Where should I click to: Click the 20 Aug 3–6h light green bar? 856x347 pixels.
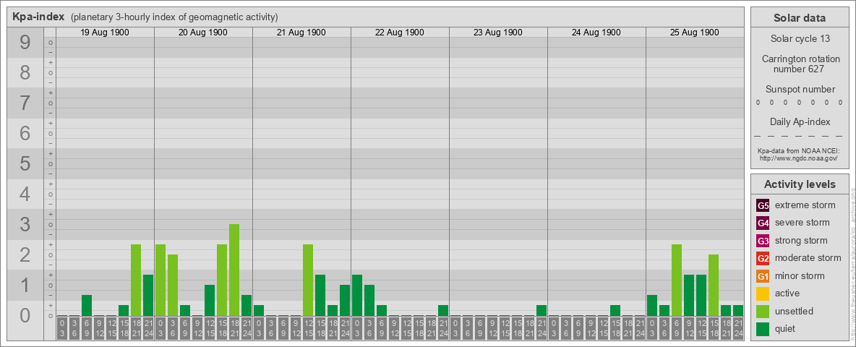173,286
